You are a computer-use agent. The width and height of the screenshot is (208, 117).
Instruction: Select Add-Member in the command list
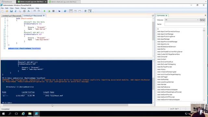[162, 84]
